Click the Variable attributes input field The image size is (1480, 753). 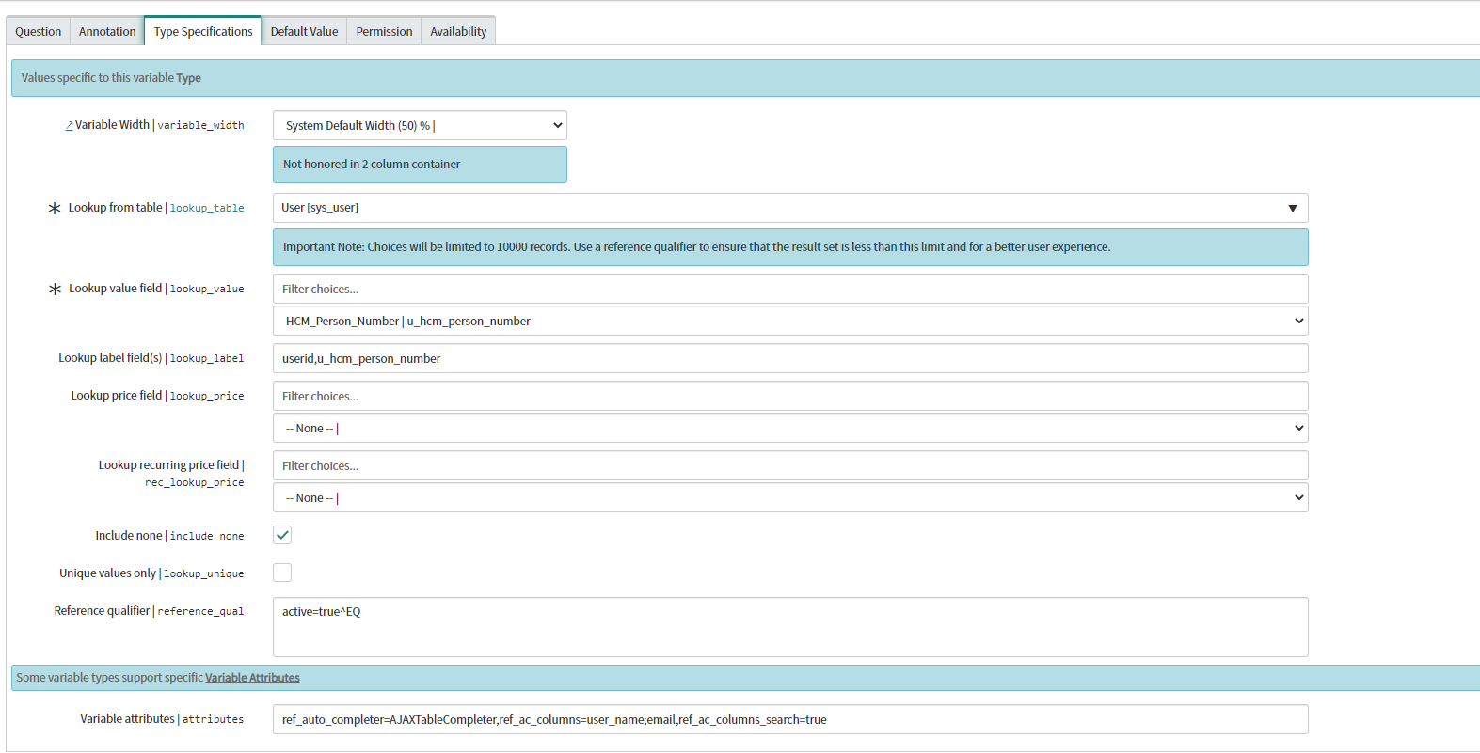click(x=790, y=720)
